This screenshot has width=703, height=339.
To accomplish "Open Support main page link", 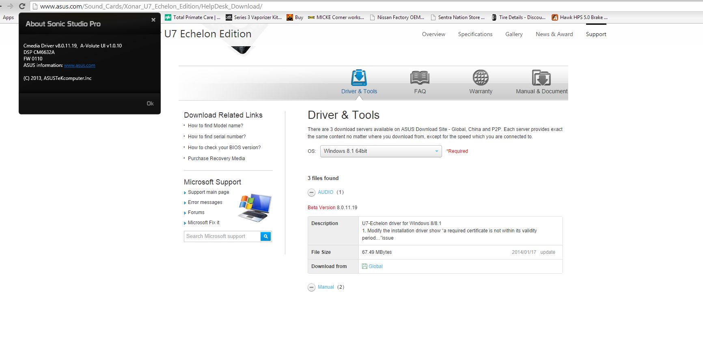I will click(x=209, y=192).
